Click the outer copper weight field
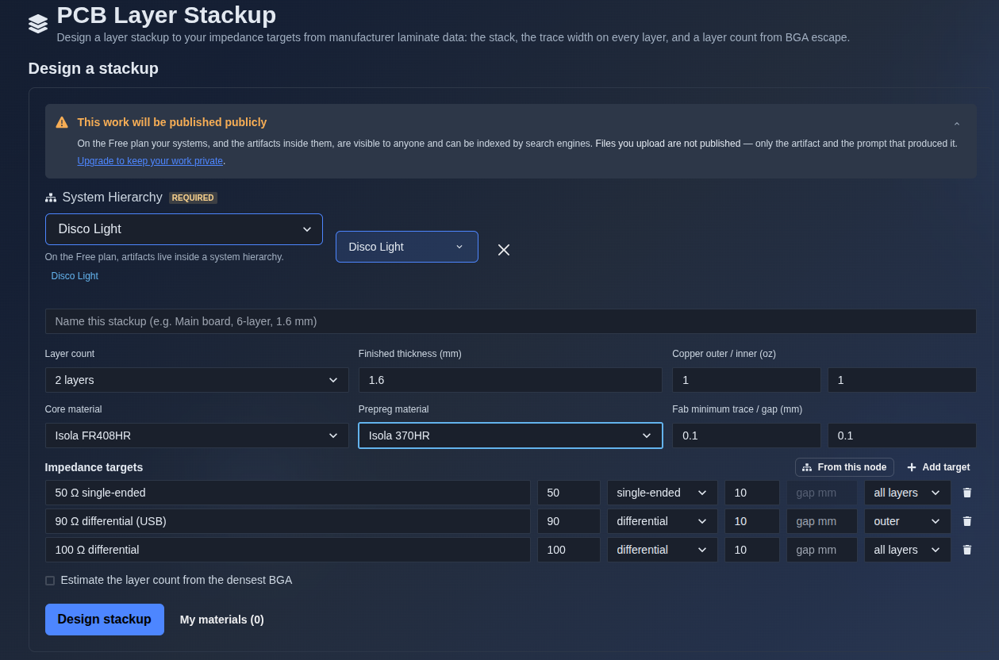The height and width of the screenshot is (660, 999). click(x=746, y=380)
